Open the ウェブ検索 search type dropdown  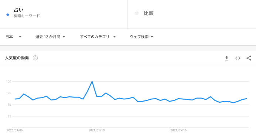tap(141, 37)
